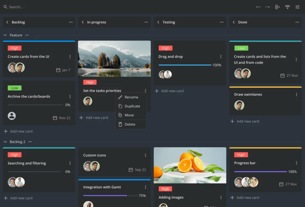The width and height of the screenshot is (305, 207).
Task: Select Move in the context menu
Action: coord(131,115)
